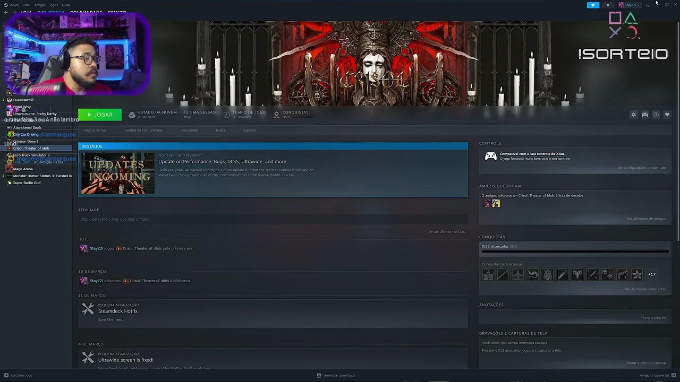
Task: Open Ver as últimas notícias link
Action: point(447,231)
